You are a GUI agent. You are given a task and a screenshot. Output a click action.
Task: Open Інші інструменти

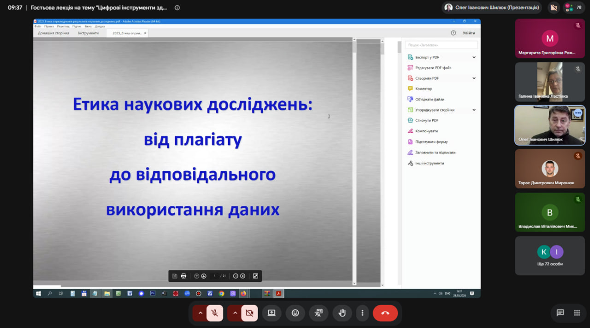(429, 163)
